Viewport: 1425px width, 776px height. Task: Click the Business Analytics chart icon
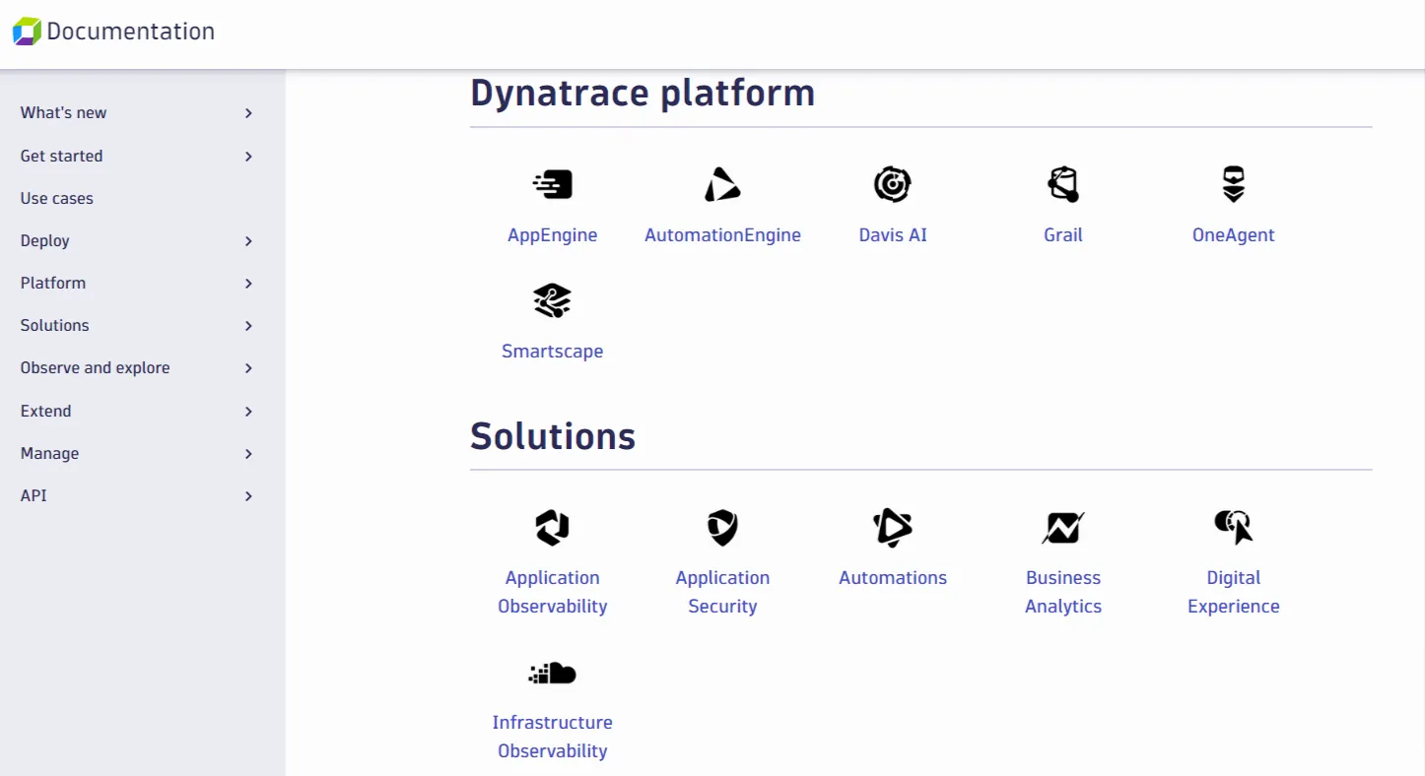(x=1063, y=527)
